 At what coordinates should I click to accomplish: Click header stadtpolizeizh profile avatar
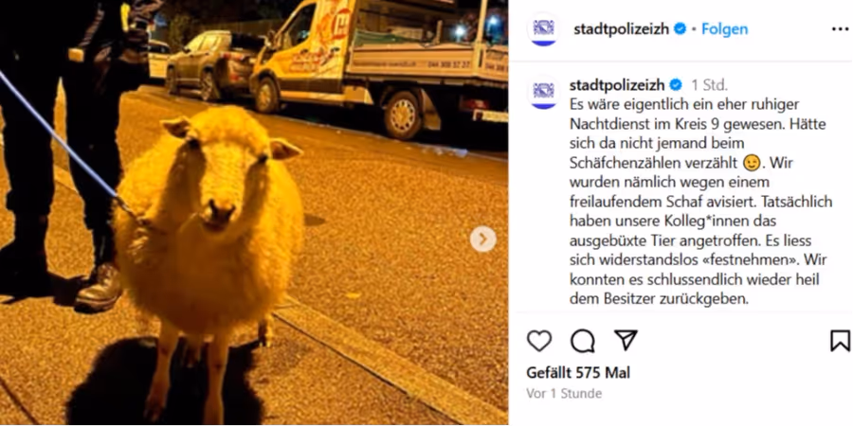coord(543,29)
